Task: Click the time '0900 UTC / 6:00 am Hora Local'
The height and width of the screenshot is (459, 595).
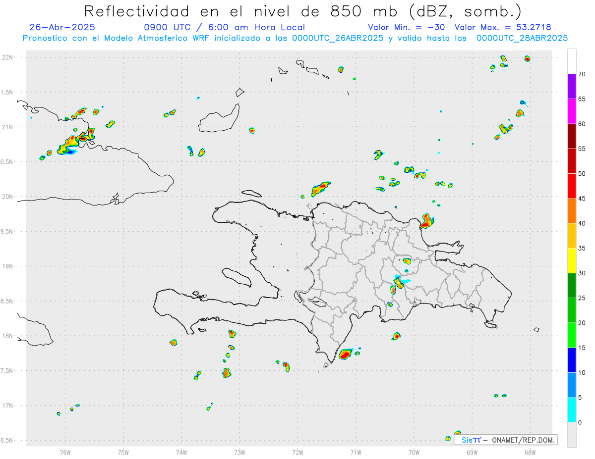Action: (x=225, y=27)
